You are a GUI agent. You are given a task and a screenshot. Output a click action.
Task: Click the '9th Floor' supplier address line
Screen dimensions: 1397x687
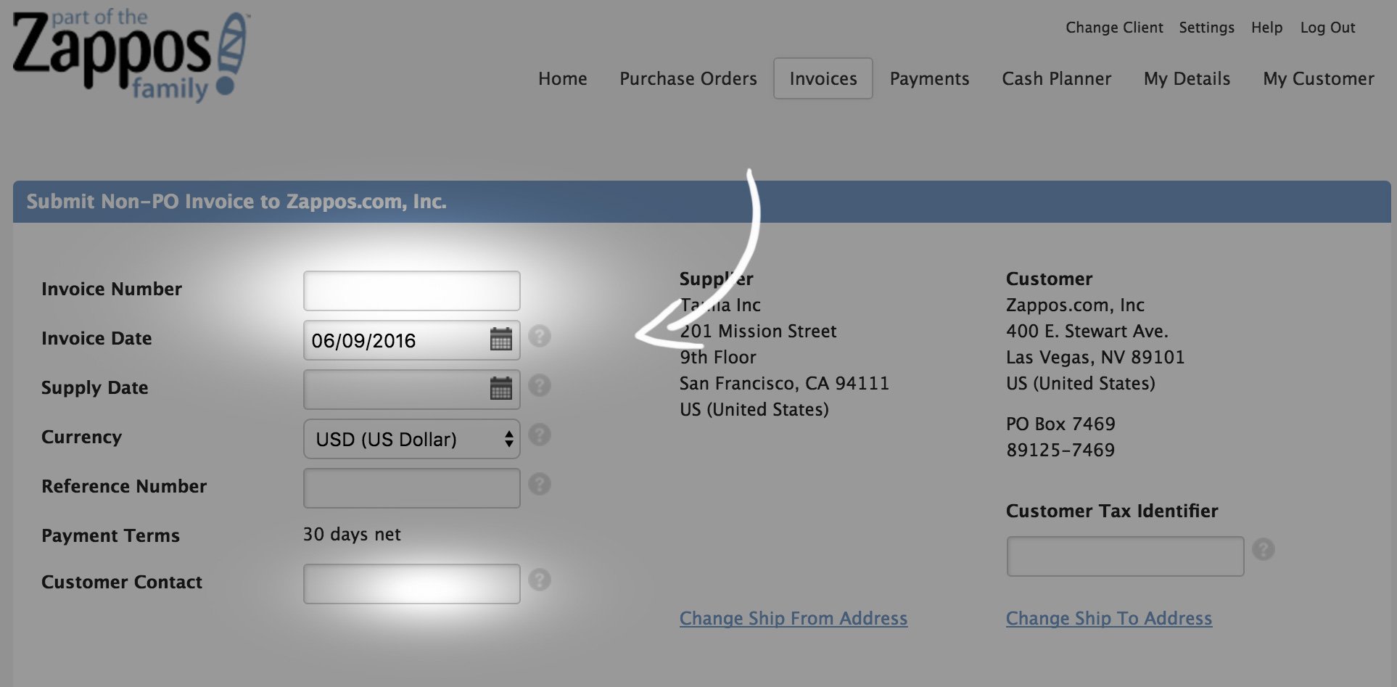pyautogui.click(x=718, y=357)
